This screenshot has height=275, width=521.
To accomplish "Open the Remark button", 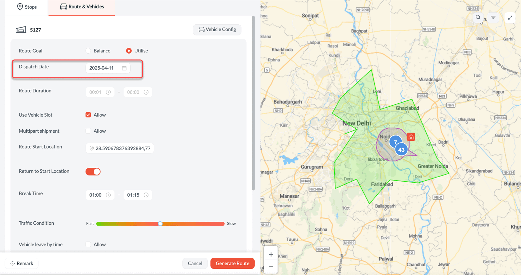I will [22, 263].
